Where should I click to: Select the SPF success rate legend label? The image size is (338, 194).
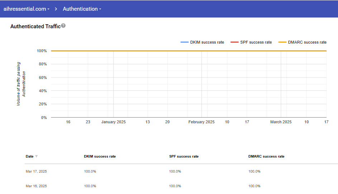click(x=256, y=42)
